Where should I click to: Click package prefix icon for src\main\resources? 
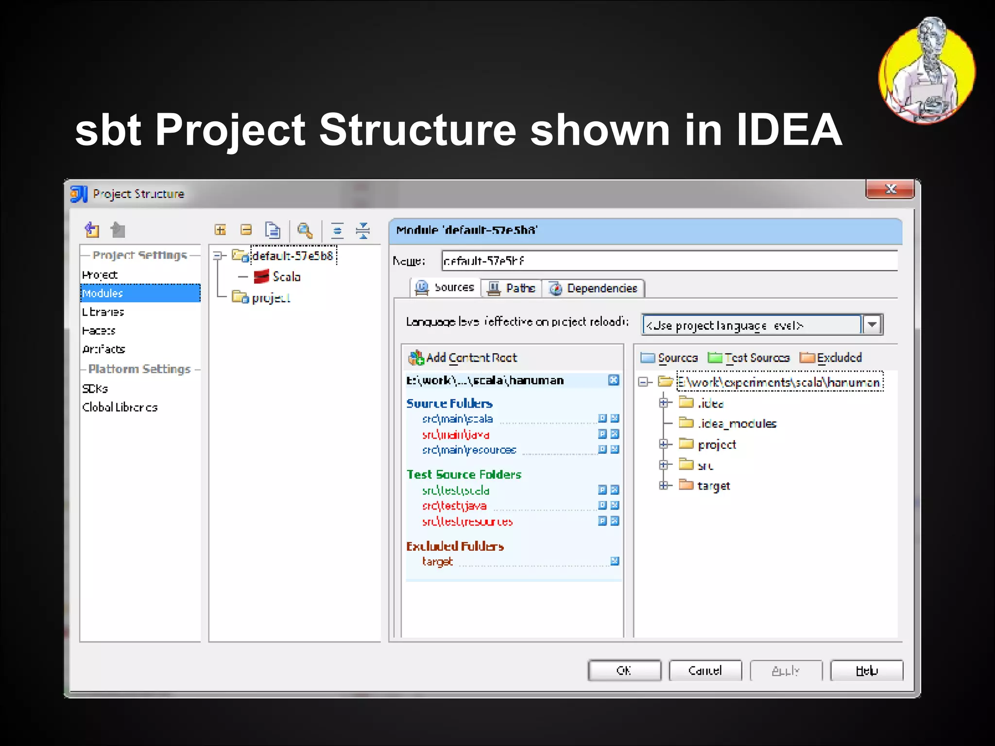point(602,449)
